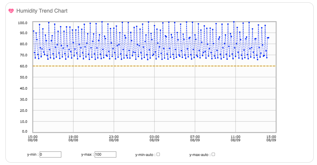Click the 0.0 y-axis label
317x165 pixels.
25,131
